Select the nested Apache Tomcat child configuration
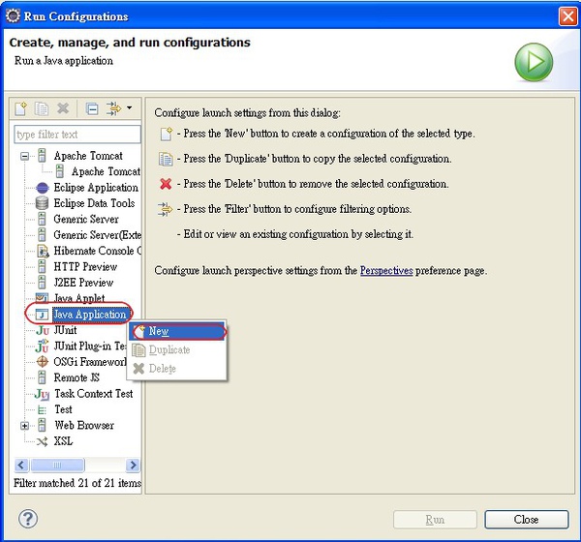 click(106, 171)
